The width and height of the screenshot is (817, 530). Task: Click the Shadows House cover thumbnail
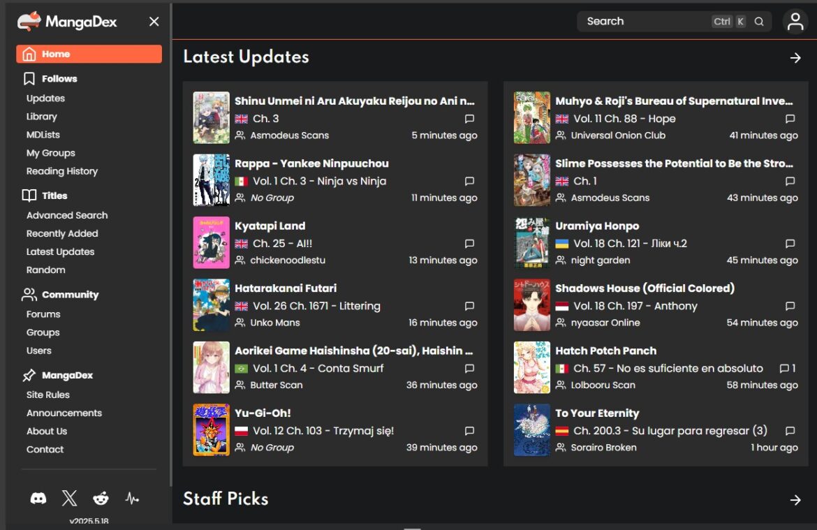point(532,305)
